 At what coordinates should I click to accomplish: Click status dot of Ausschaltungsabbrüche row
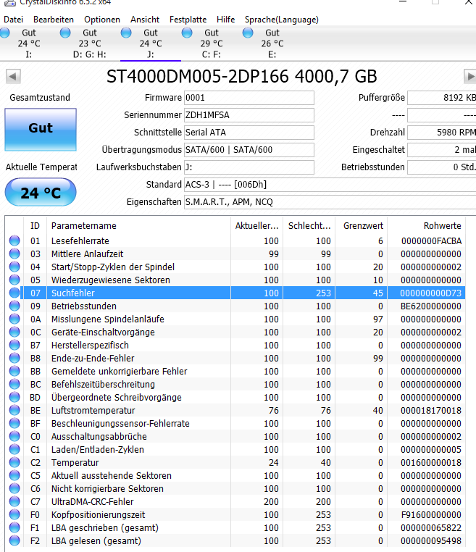pyautogui.click(x=14, y=436)
